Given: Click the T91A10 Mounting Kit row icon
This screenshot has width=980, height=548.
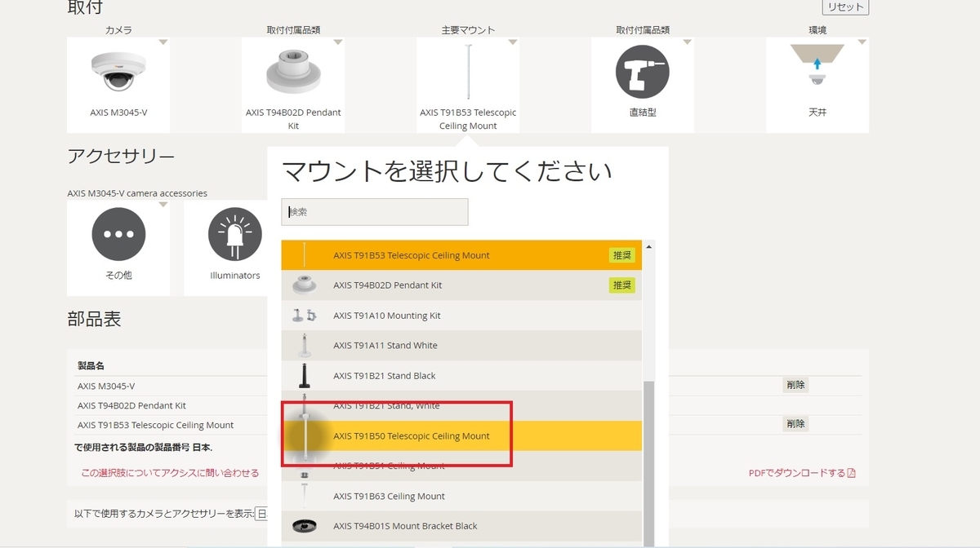Looking at the screenshot, I should coord(304,316).
